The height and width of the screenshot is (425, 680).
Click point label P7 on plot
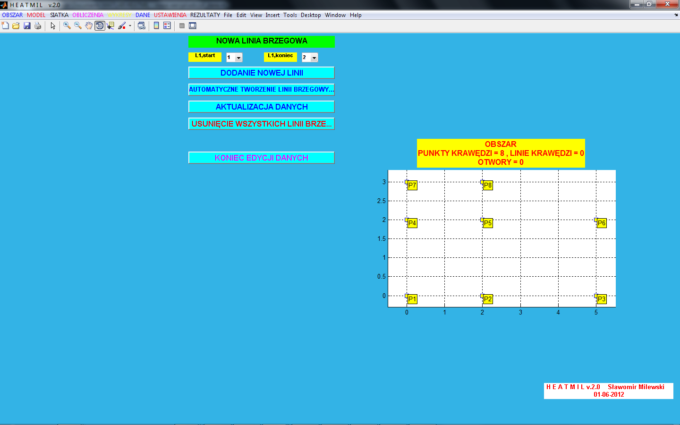pos(412,185)
